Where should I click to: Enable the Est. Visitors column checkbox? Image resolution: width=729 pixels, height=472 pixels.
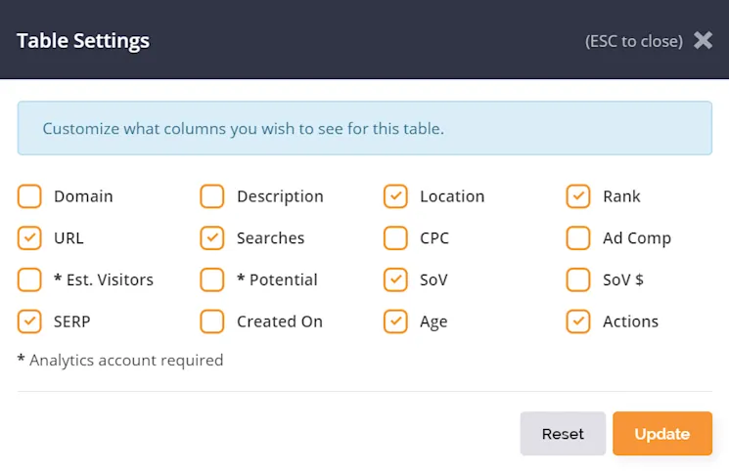(x=30, y=279)
